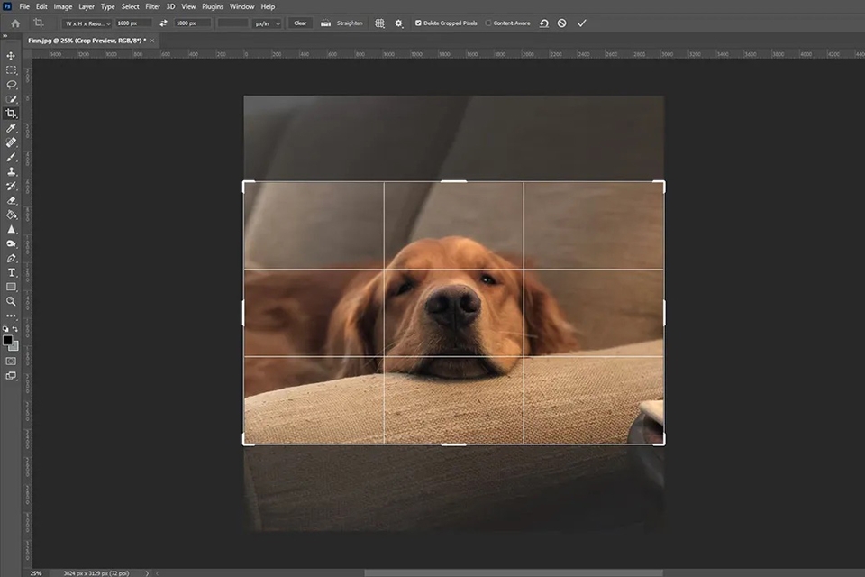Select the Eyedropper tool
Screen dimensions: 865x577
pyautogui.click(x=11, y=128)
